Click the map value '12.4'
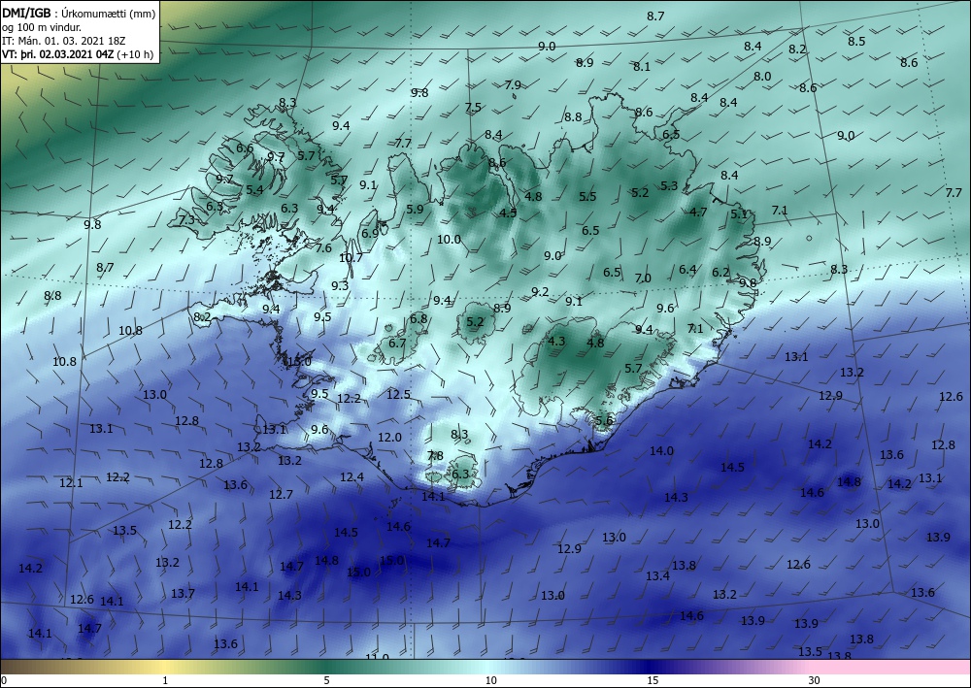Screen dimensions: 971x688 (x=352, y=477)
